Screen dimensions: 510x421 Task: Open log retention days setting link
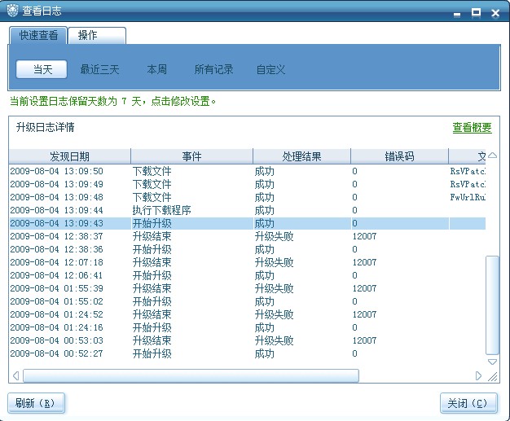pos(113,102)
